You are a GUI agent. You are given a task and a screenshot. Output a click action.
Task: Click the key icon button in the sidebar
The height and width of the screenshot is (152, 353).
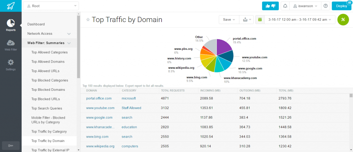coord(11,146)
